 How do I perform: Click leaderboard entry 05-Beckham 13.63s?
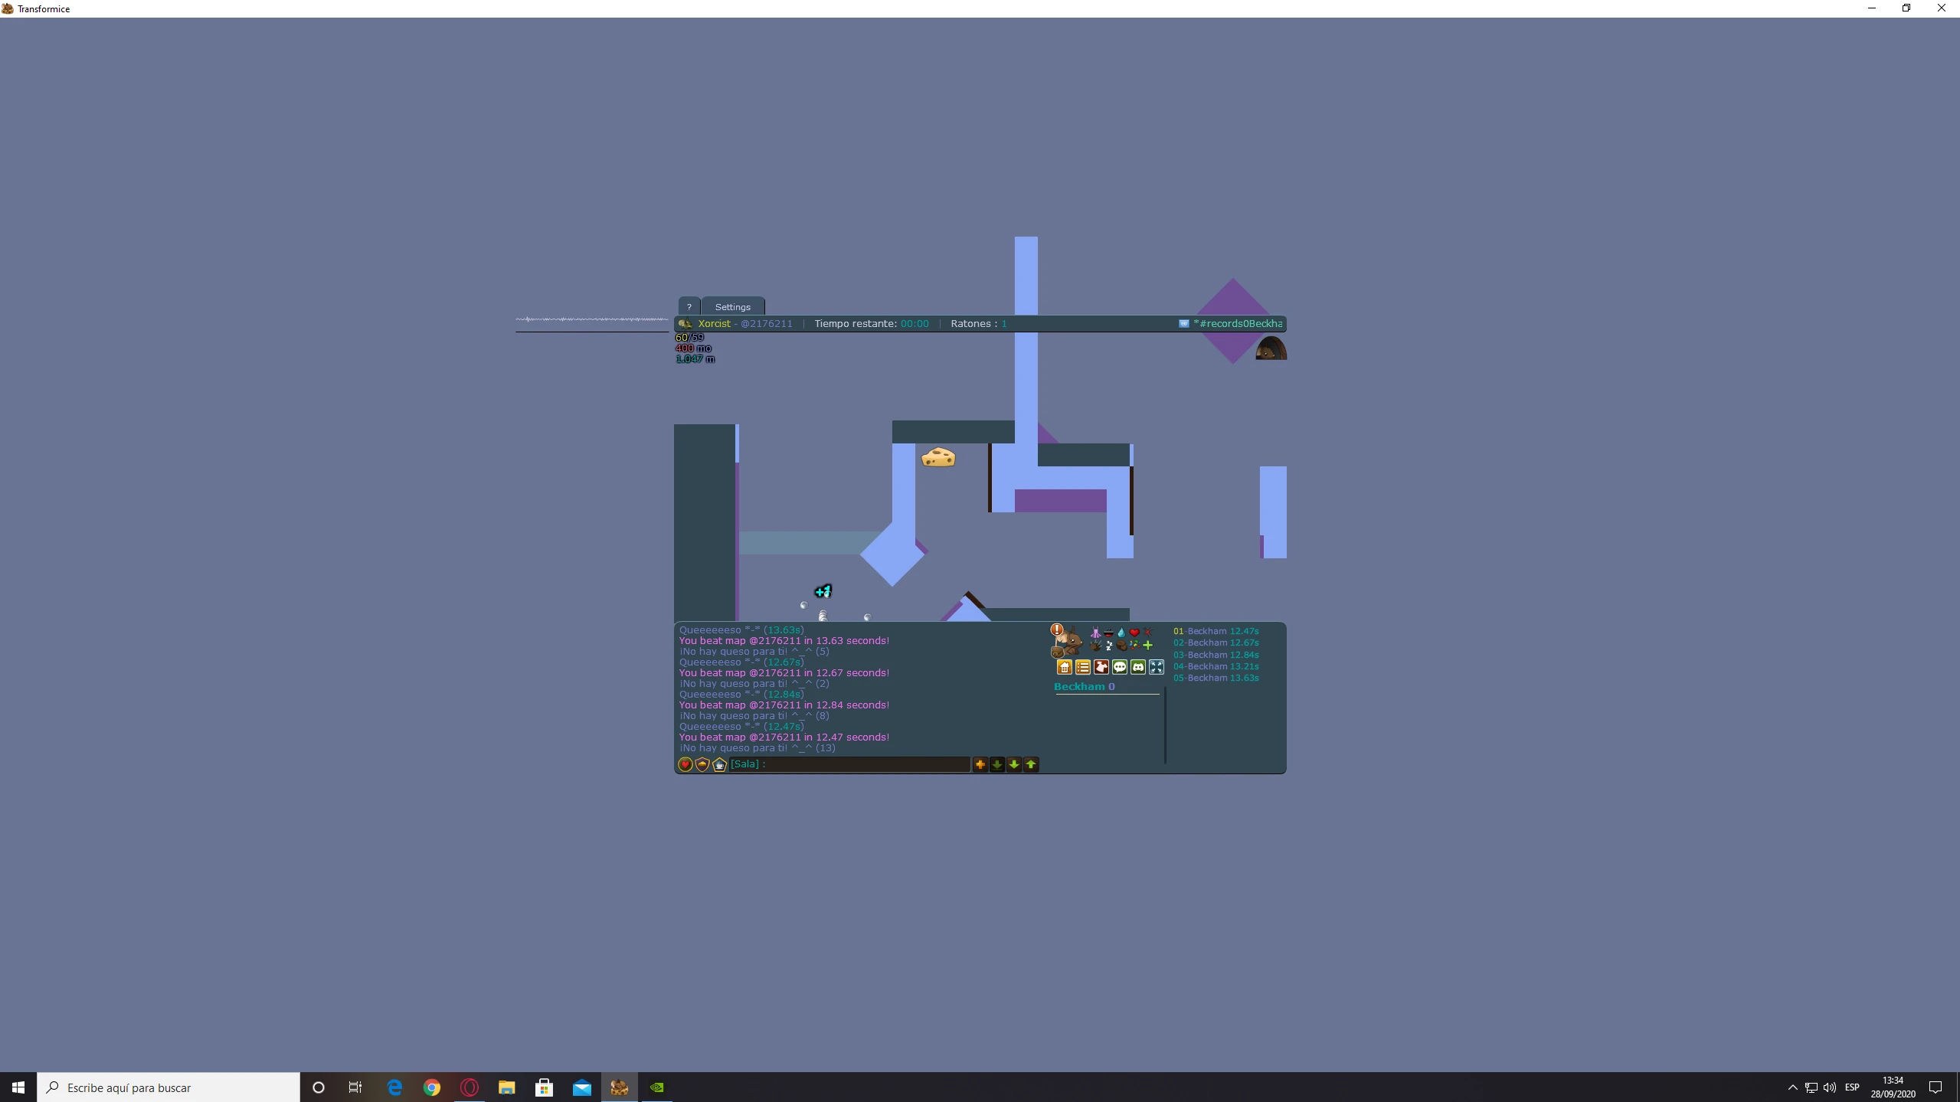point(1216,678)
